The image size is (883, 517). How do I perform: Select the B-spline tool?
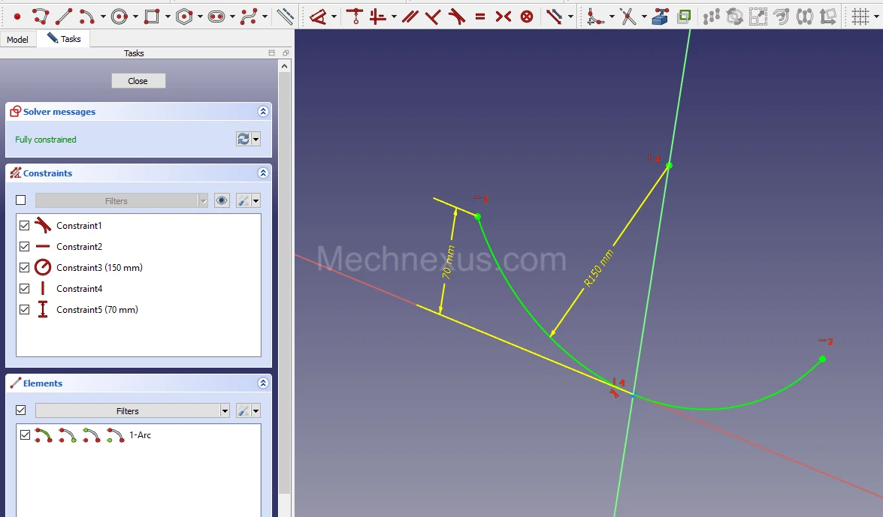click(249, 17)
